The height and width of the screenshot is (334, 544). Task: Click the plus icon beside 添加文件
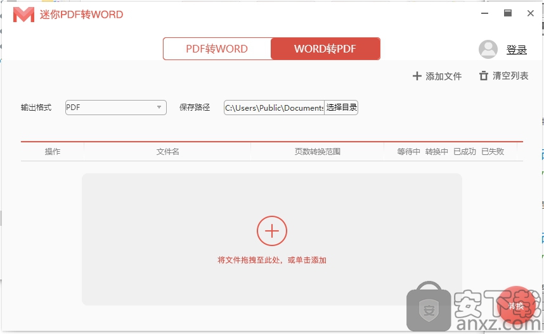point(417,76)
